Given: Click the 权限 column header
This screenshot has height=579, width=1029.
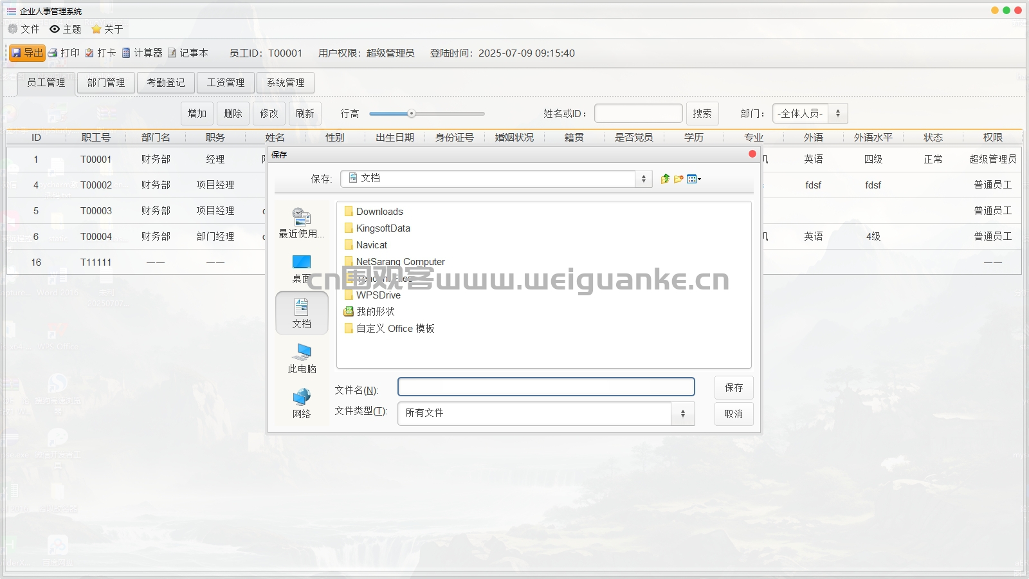Looking at the screenshot, I should pos(992,137).
